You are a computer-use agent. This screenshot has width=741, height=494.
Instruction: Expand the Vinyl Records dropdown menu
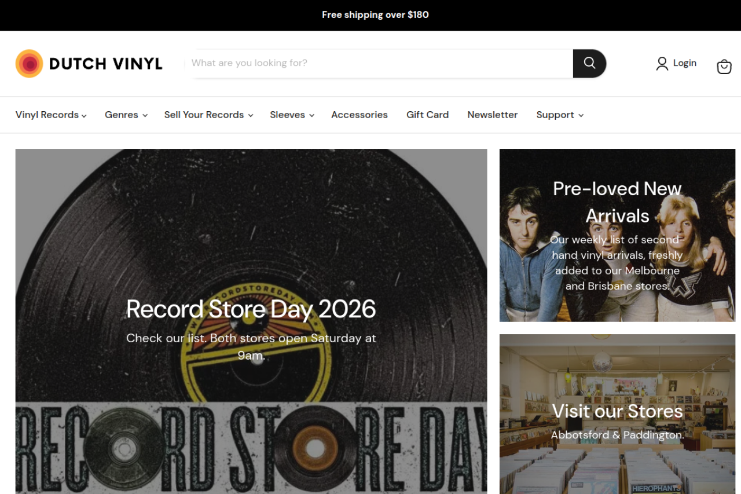click(x=51, y=115)
